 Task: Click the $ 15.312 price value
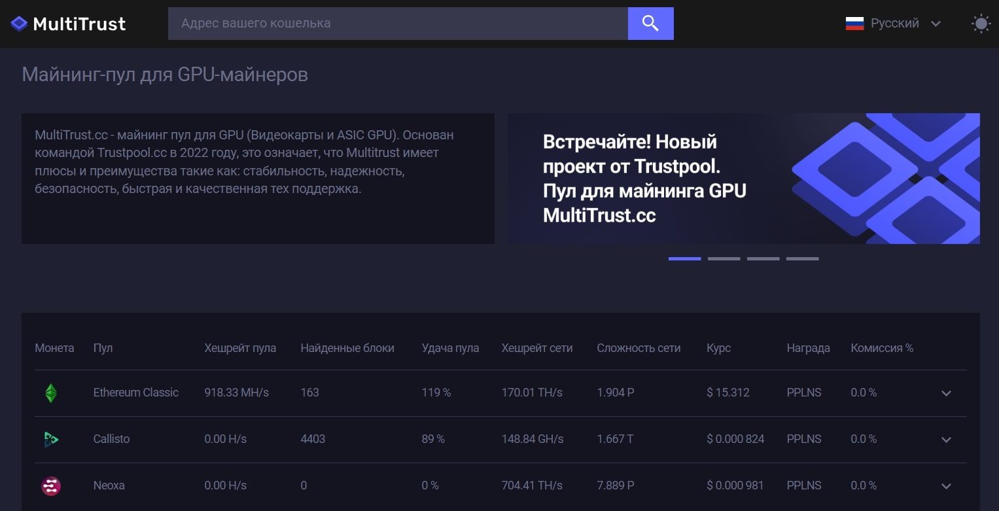(x=728, y=393)
